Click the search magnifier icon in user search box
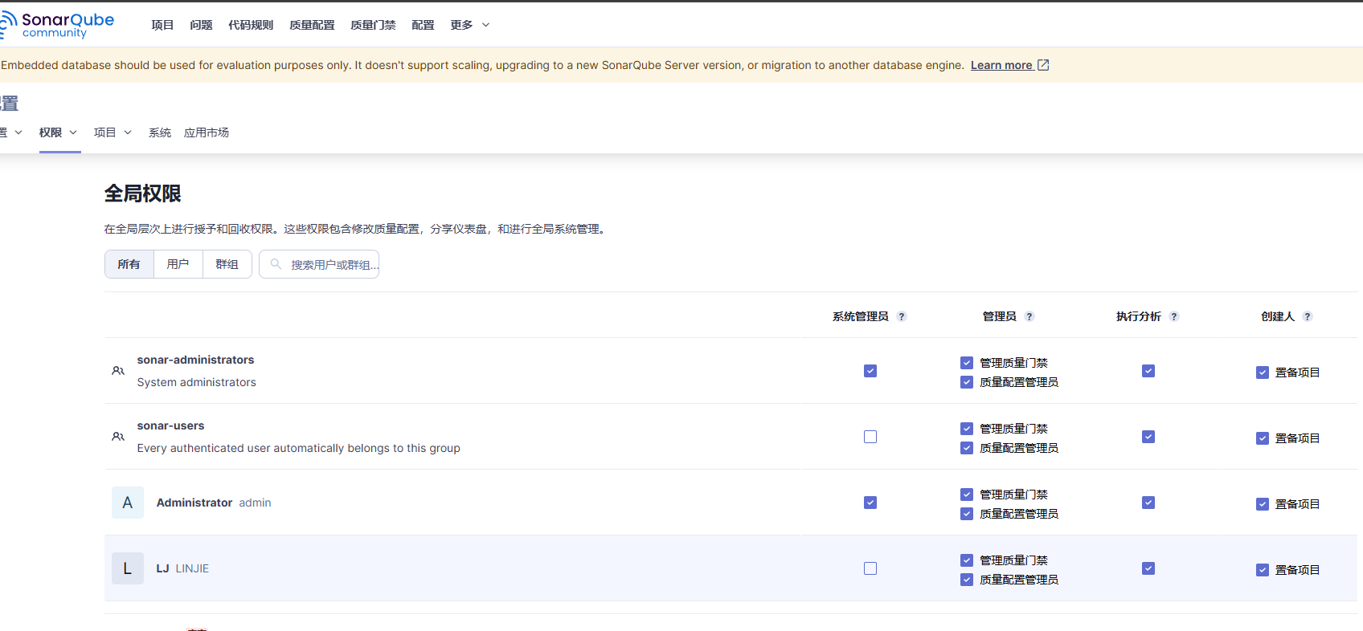Viewport: 1363px width, 631px height. click(276, 264)
